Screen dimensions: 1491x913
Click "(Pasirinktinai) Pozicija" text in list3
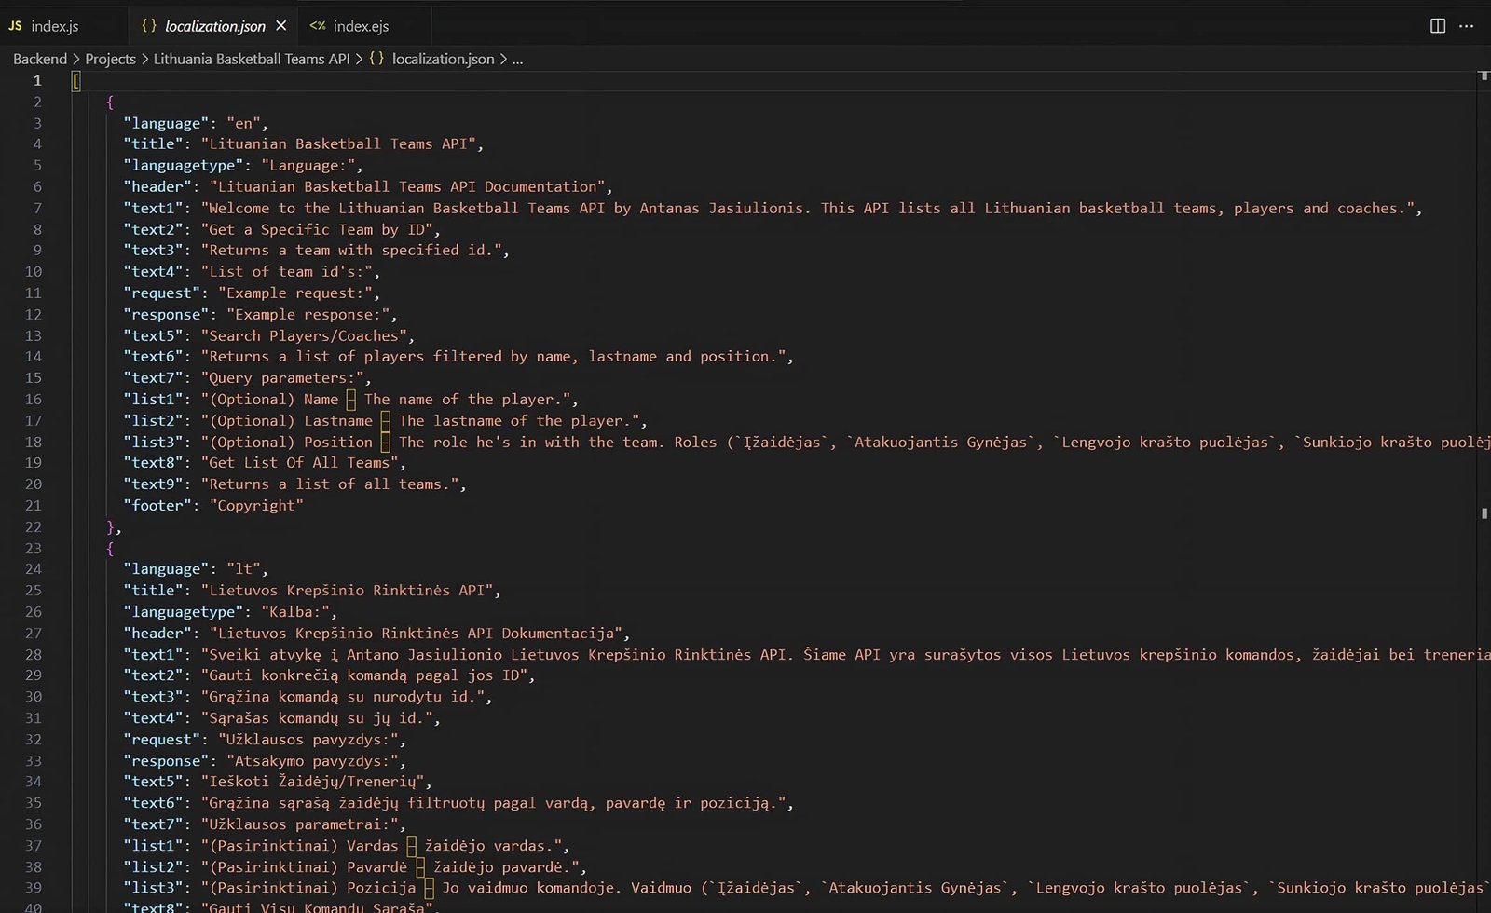tap(313, 887)
